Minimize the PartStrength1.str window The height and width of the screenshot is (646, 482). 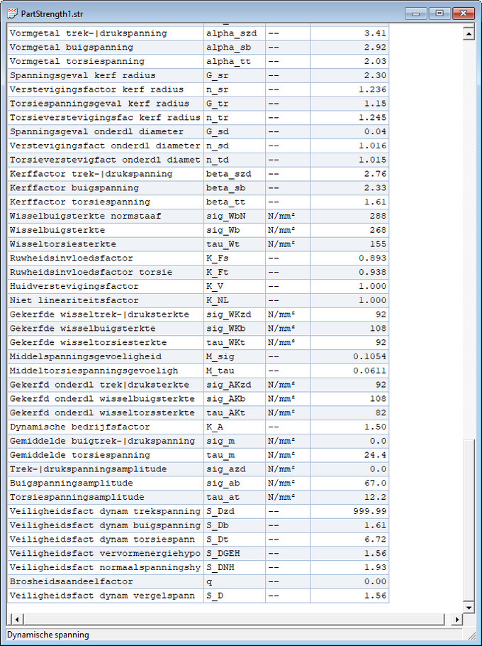[416, 13]
